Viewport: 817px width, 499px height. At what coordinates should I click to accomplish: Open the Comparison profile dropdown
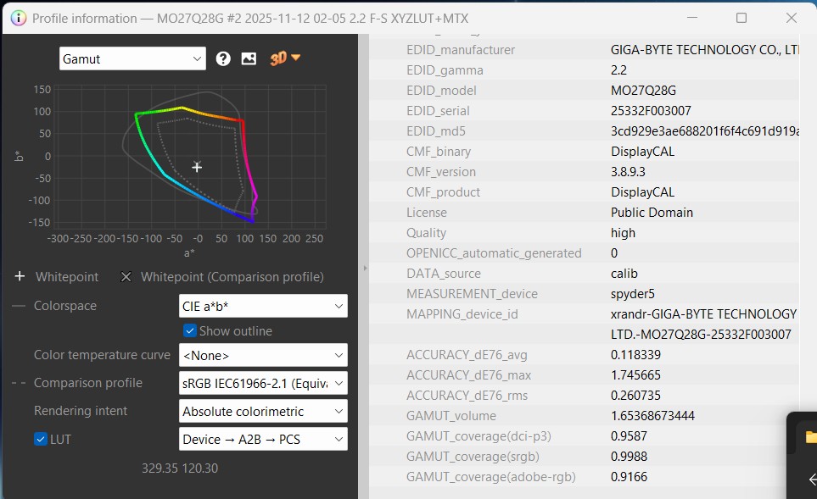point(262,383)
